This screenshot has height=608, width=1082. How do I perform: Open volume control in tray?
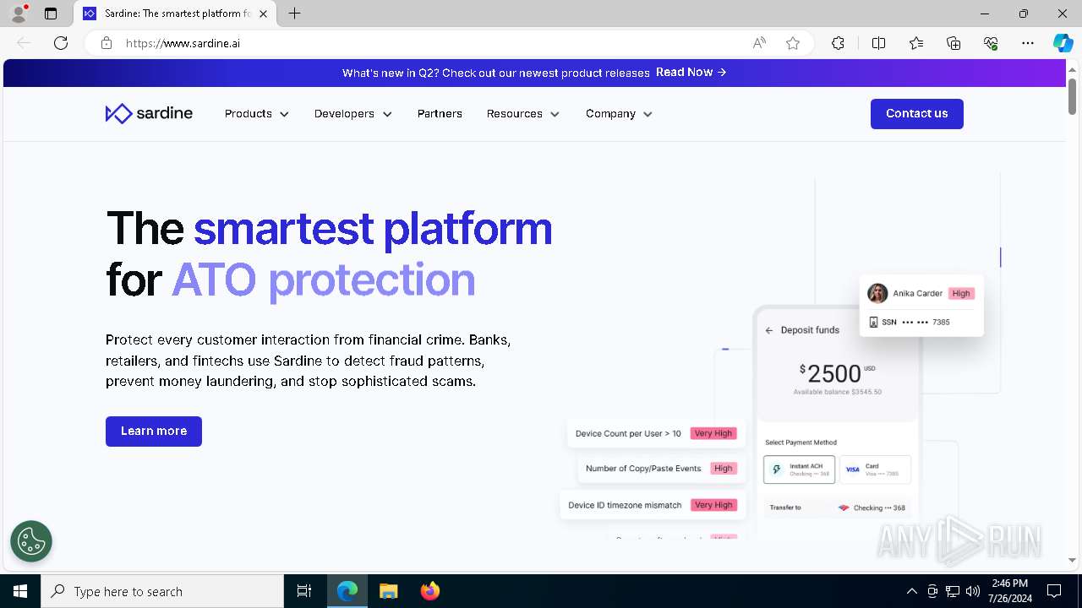973,591
